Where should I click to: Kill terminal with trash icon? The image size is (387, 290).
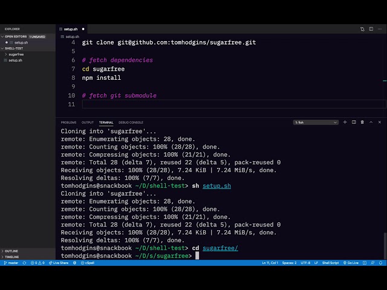point(362,122)
